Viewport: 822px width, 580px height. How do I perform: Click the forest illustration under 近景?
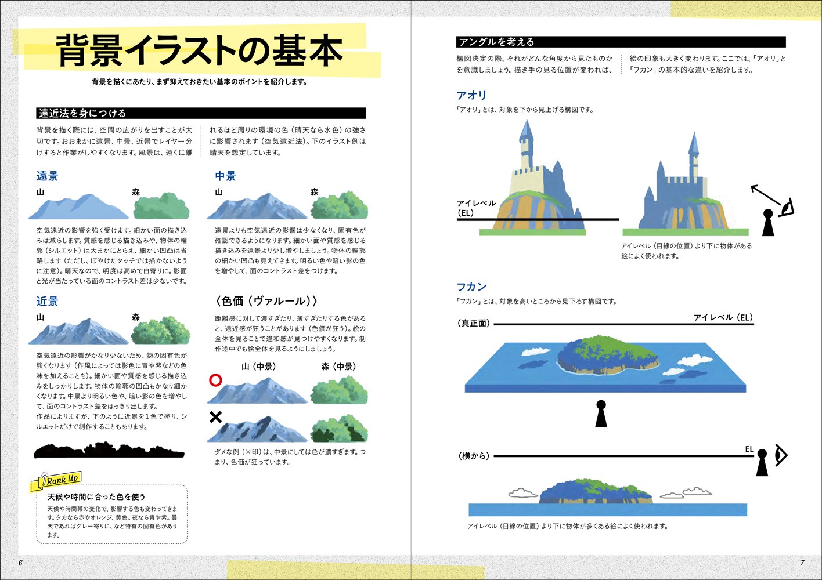(161, 331)
